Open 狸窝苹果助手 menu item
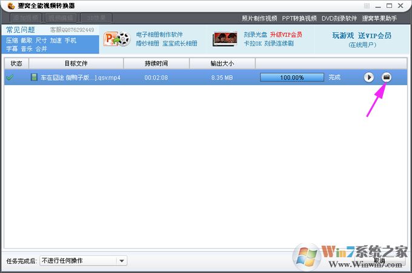Viewport: 412px width, 273px height. pyautogui.click(x=379, y=18)
